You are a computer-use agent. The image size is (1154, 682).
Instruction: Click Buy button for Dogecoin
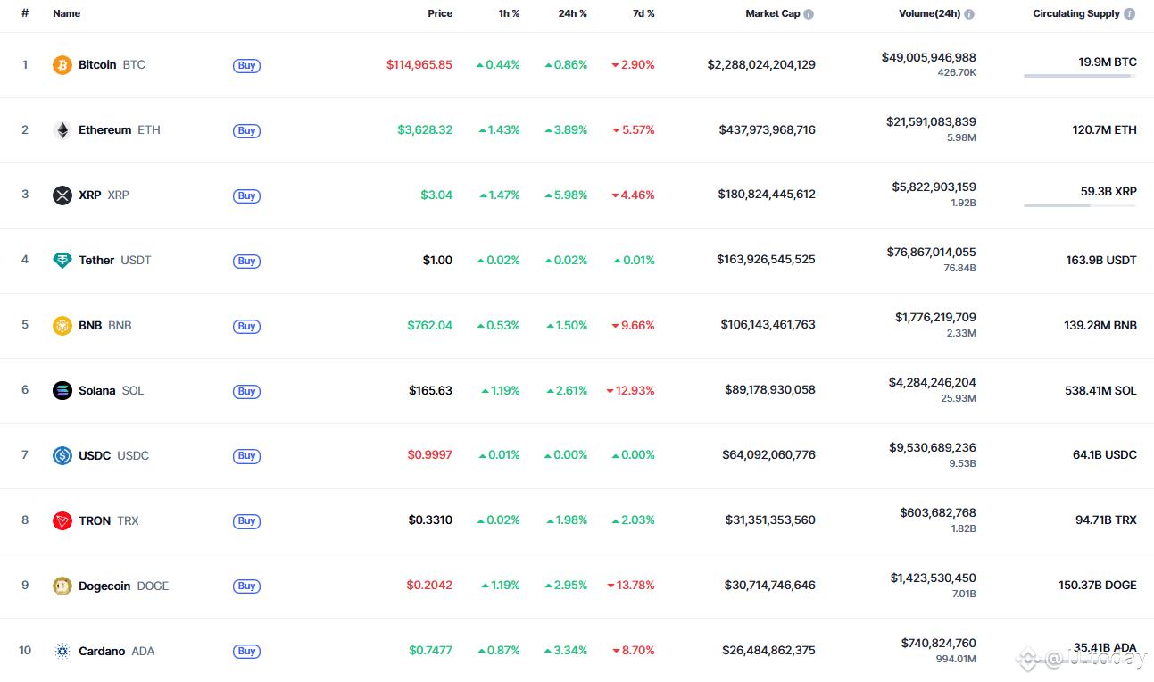[247, 586]
